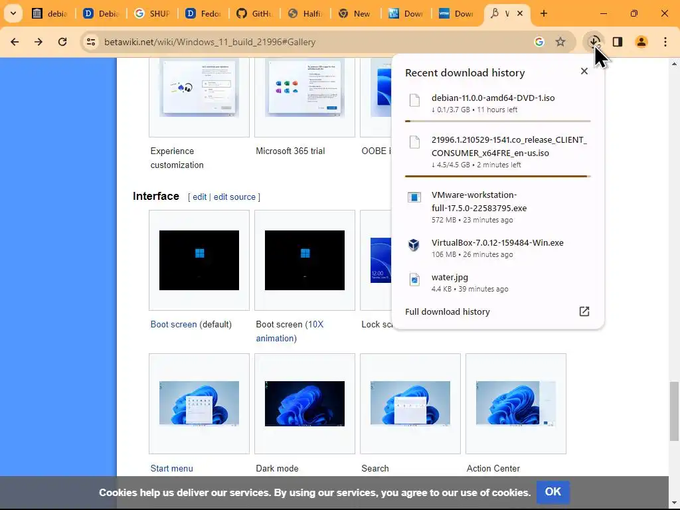This screenshot has width=680, height=510.
Task: Click the debian iso file icon
Action: [x=414, y=100]
